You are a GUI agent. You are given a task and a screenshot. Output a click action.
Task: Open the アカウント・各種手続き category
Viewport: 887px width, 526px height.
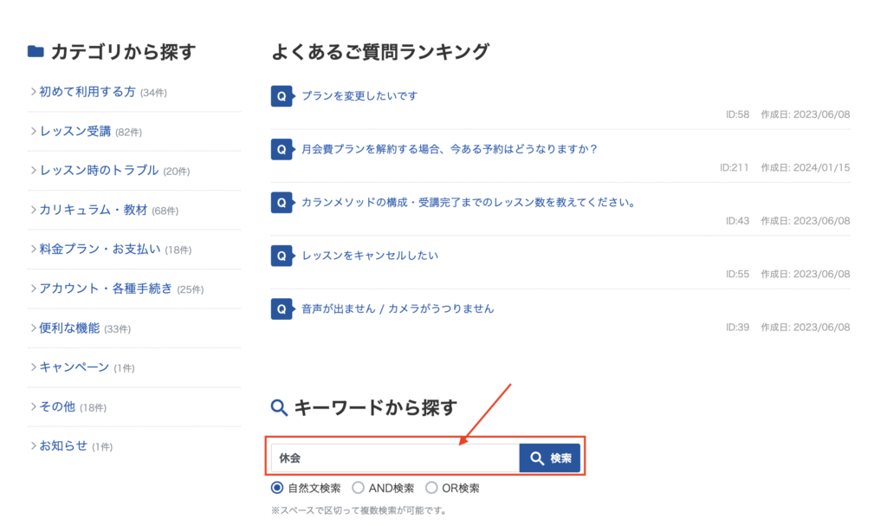(106, 289)
